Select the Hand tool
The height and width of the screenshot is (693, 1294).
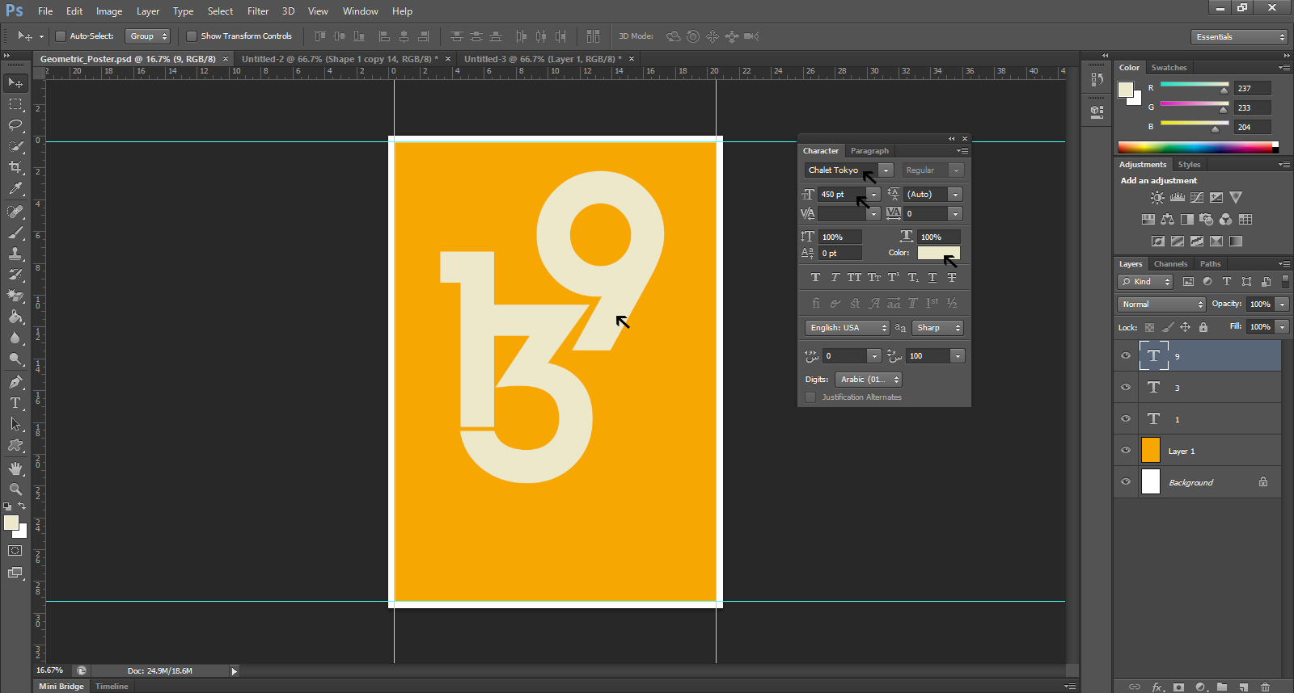[15, 468]
